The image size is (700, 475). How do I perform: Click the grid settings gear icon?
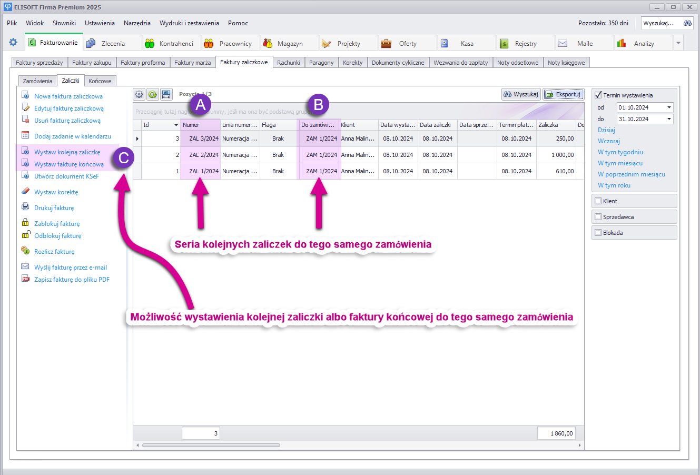pyautogui.click(x=139, y=94)
